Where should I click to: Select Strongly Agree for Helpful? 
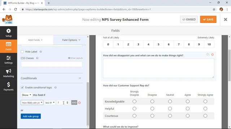[x=205, y=109]
